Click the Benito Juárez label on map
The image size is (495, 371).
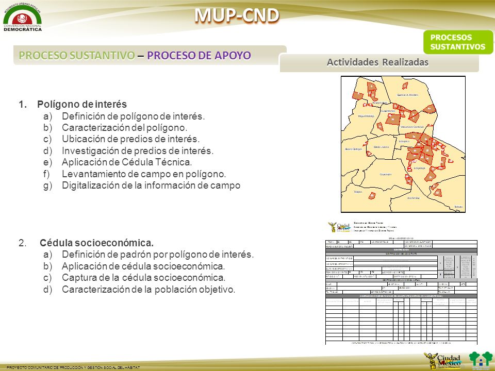coord(381,147)
